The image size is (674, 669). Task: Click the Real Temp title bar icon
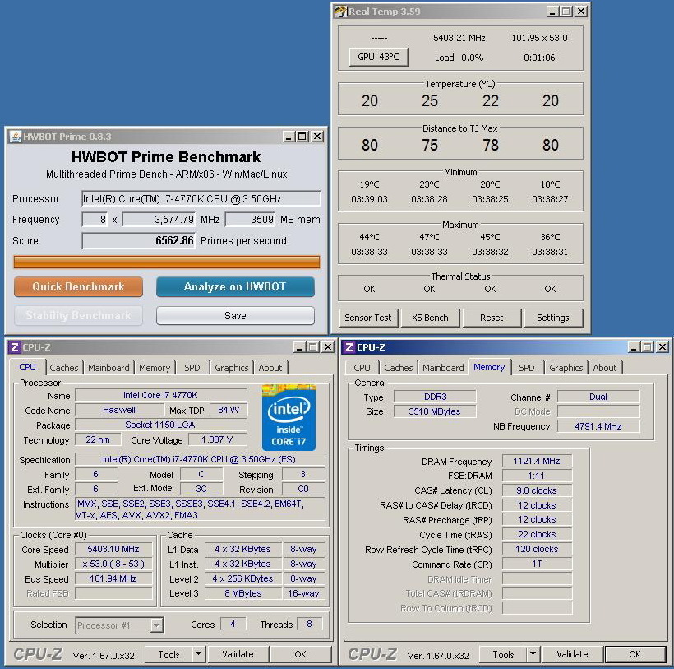[340, 12]
